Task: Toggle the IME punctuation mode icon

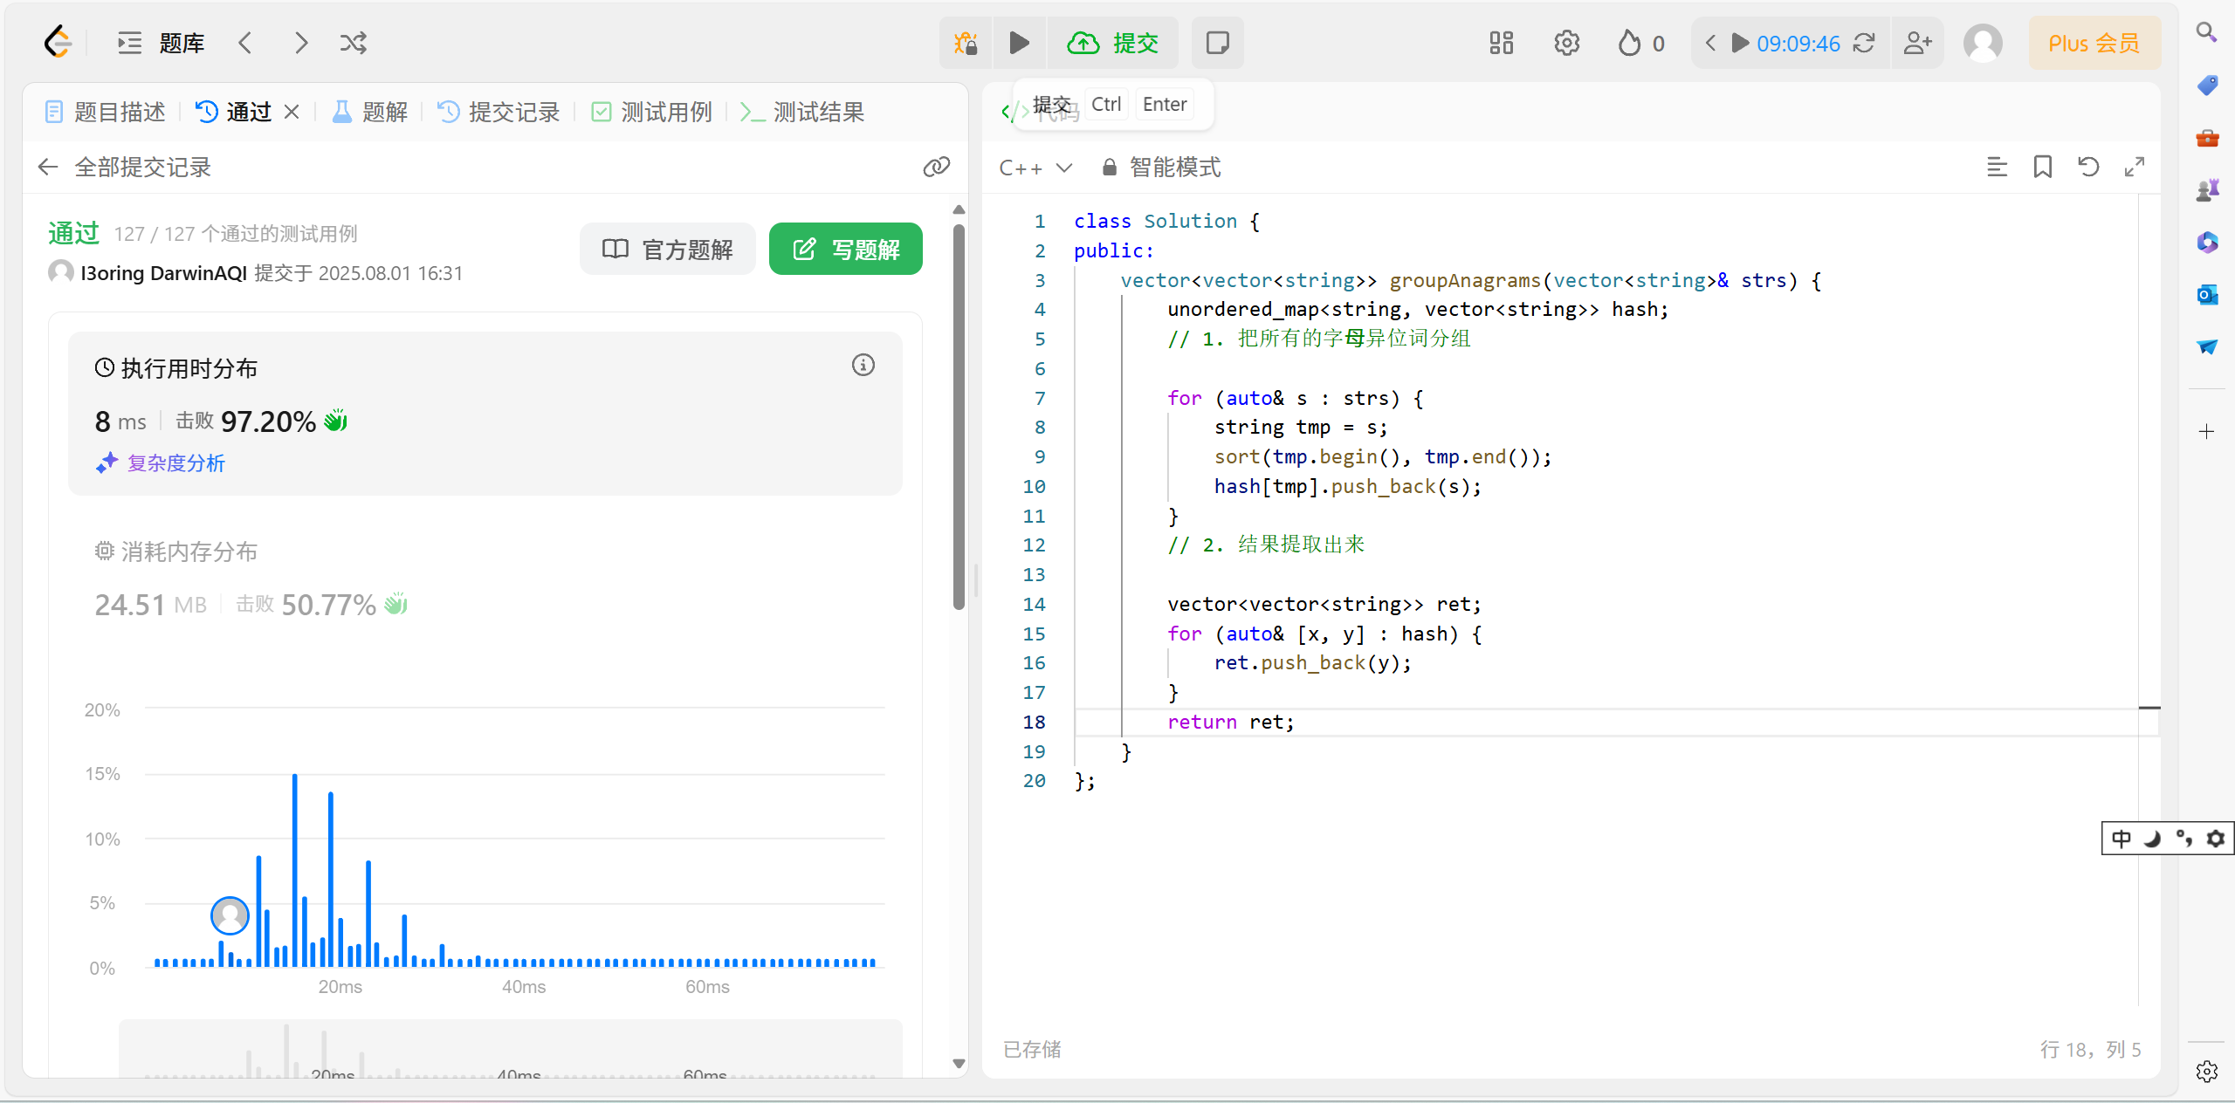Action: click(2184, 839)
